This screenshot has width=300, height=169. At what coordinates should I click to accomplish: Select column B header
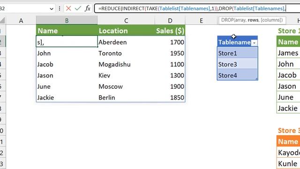pos(67,21)
